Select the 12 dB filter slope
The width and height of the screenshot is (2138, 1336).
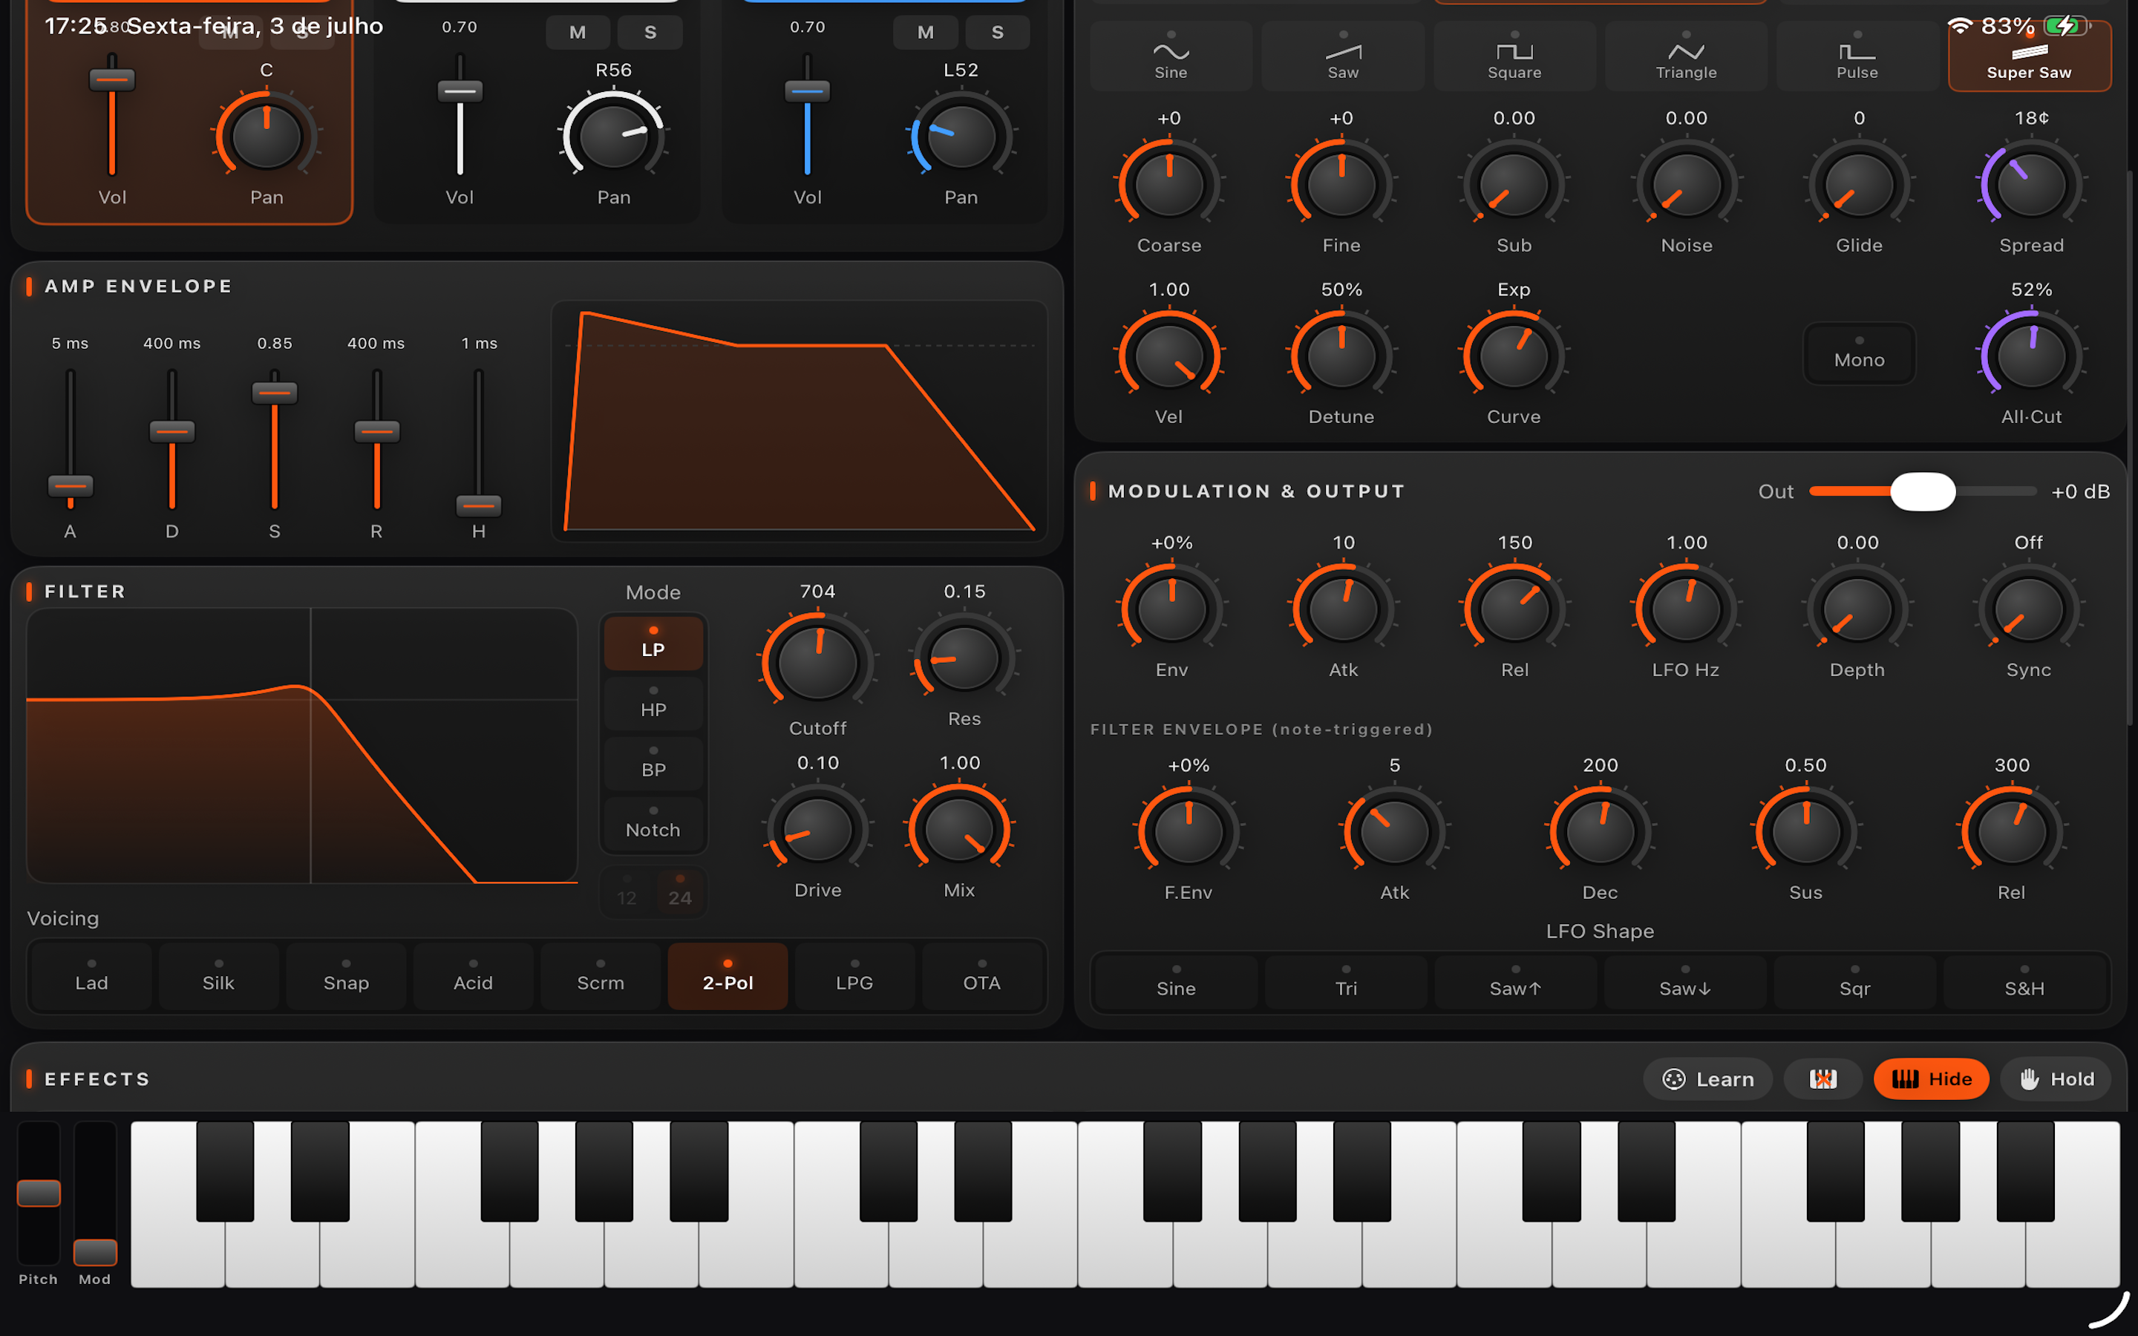tap(627, 892)
